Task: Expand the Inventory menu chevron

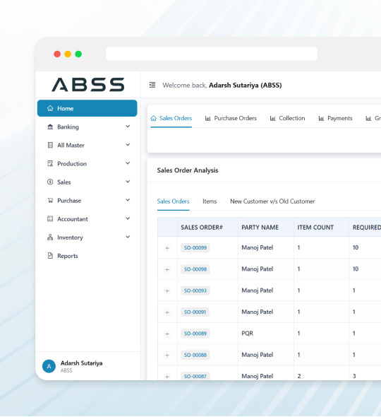Action: click(x=128, y=237)
